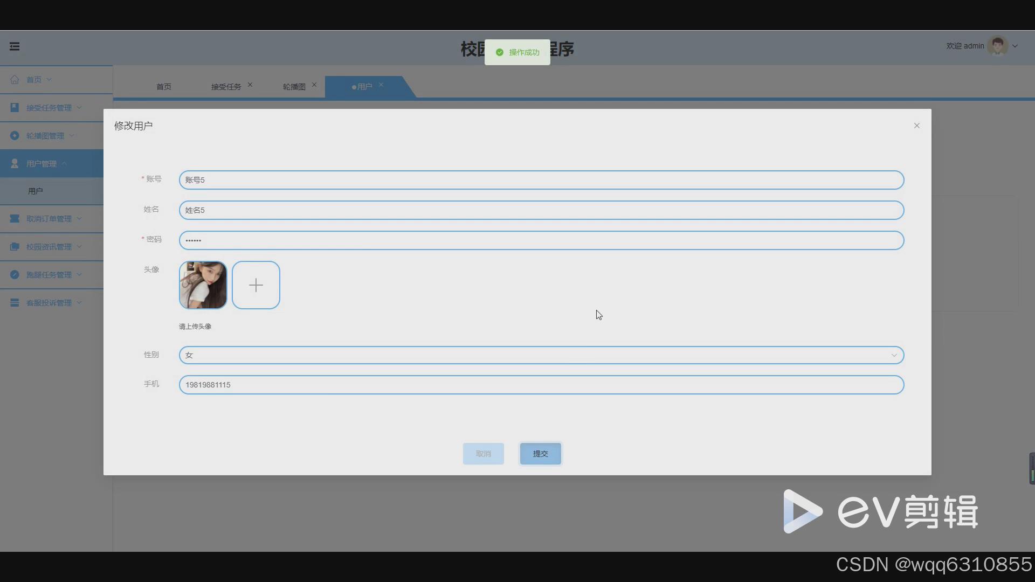This screenshot has height=582, width=1035.
Task: Click the 取消订单管理 sidebar icon
Action: [x=15, y=219]
